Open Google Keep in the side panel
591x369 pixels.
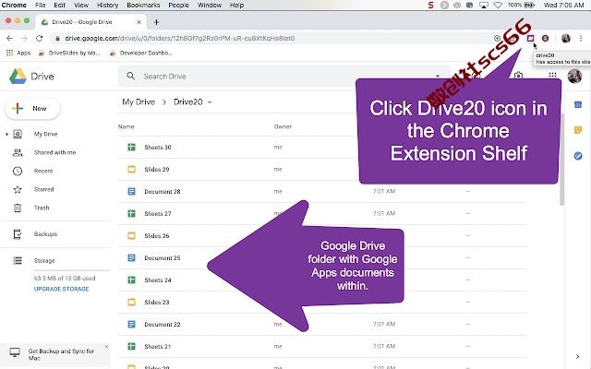[x=578, y=130]
